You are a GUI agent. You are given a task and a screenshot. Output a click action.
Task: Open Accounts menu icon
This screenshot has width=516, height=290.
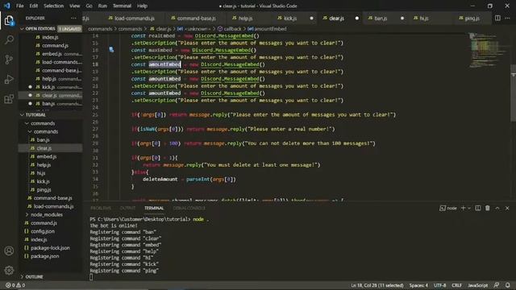coord(9,251)
